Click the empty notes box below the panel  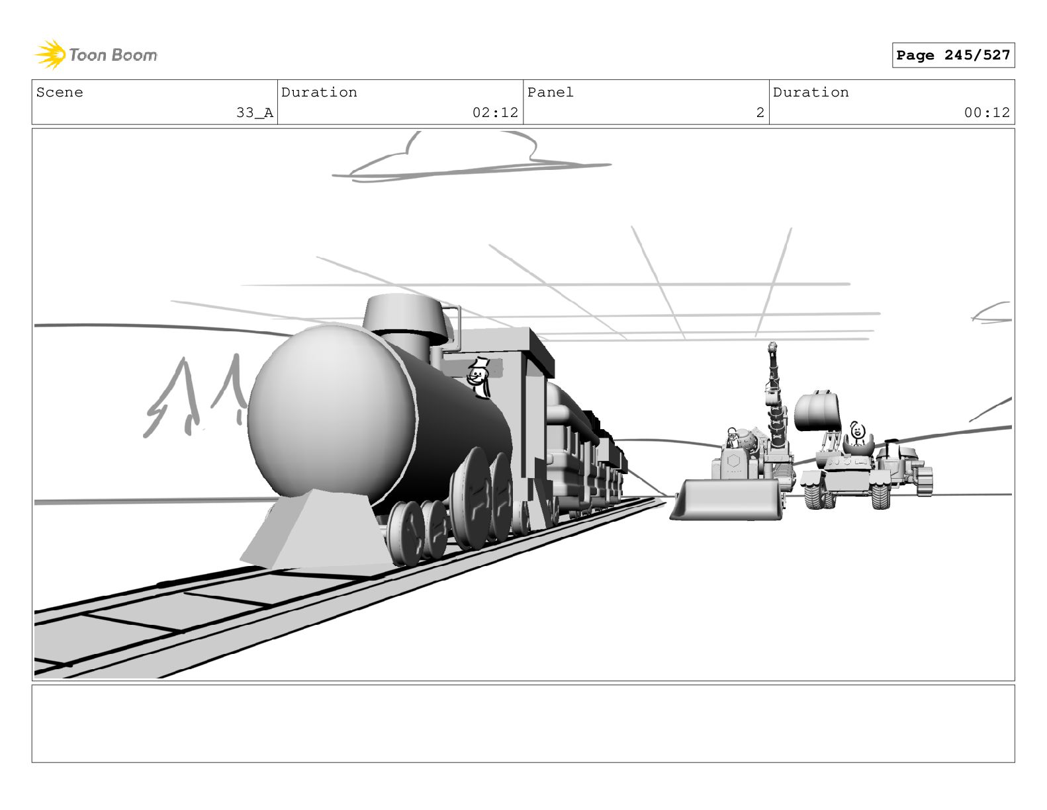(x=523, y=723)
